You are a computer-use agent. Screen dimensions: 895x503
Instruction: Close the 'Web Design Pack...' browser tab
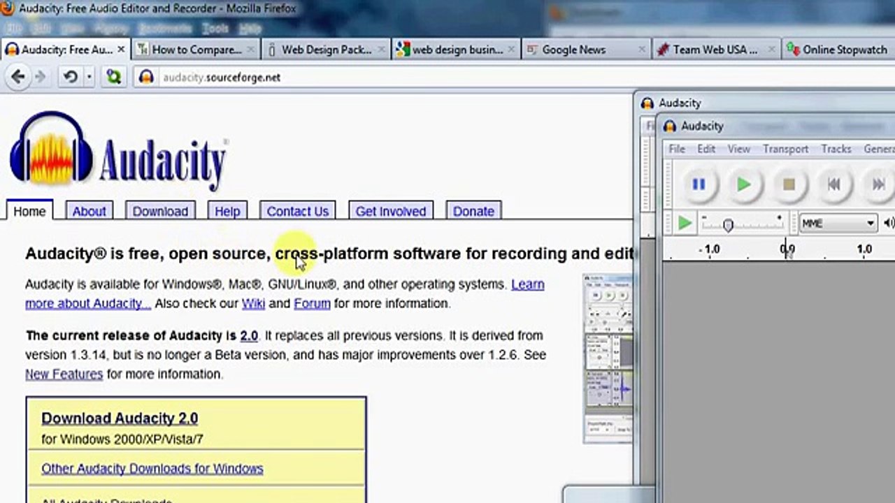382,50
